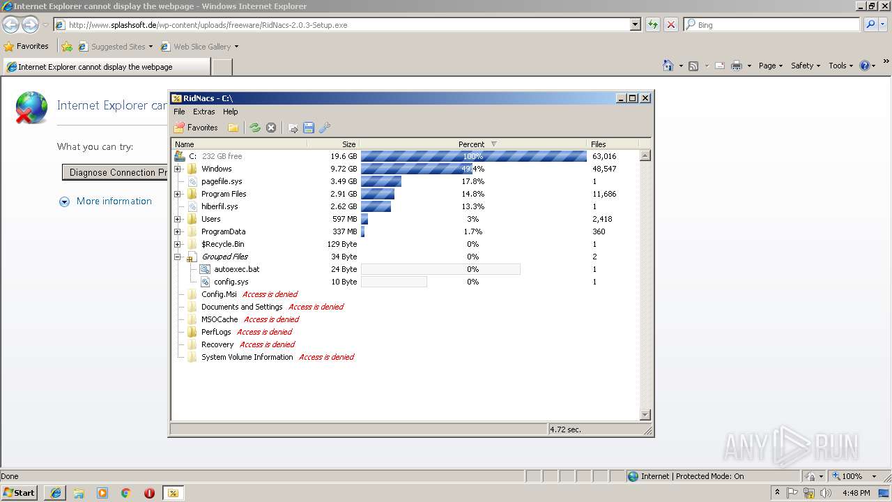Select the 'Internet Explorer cannot display' tab
The height and width of the screenshot is (502, 892).
coord(106,67)
